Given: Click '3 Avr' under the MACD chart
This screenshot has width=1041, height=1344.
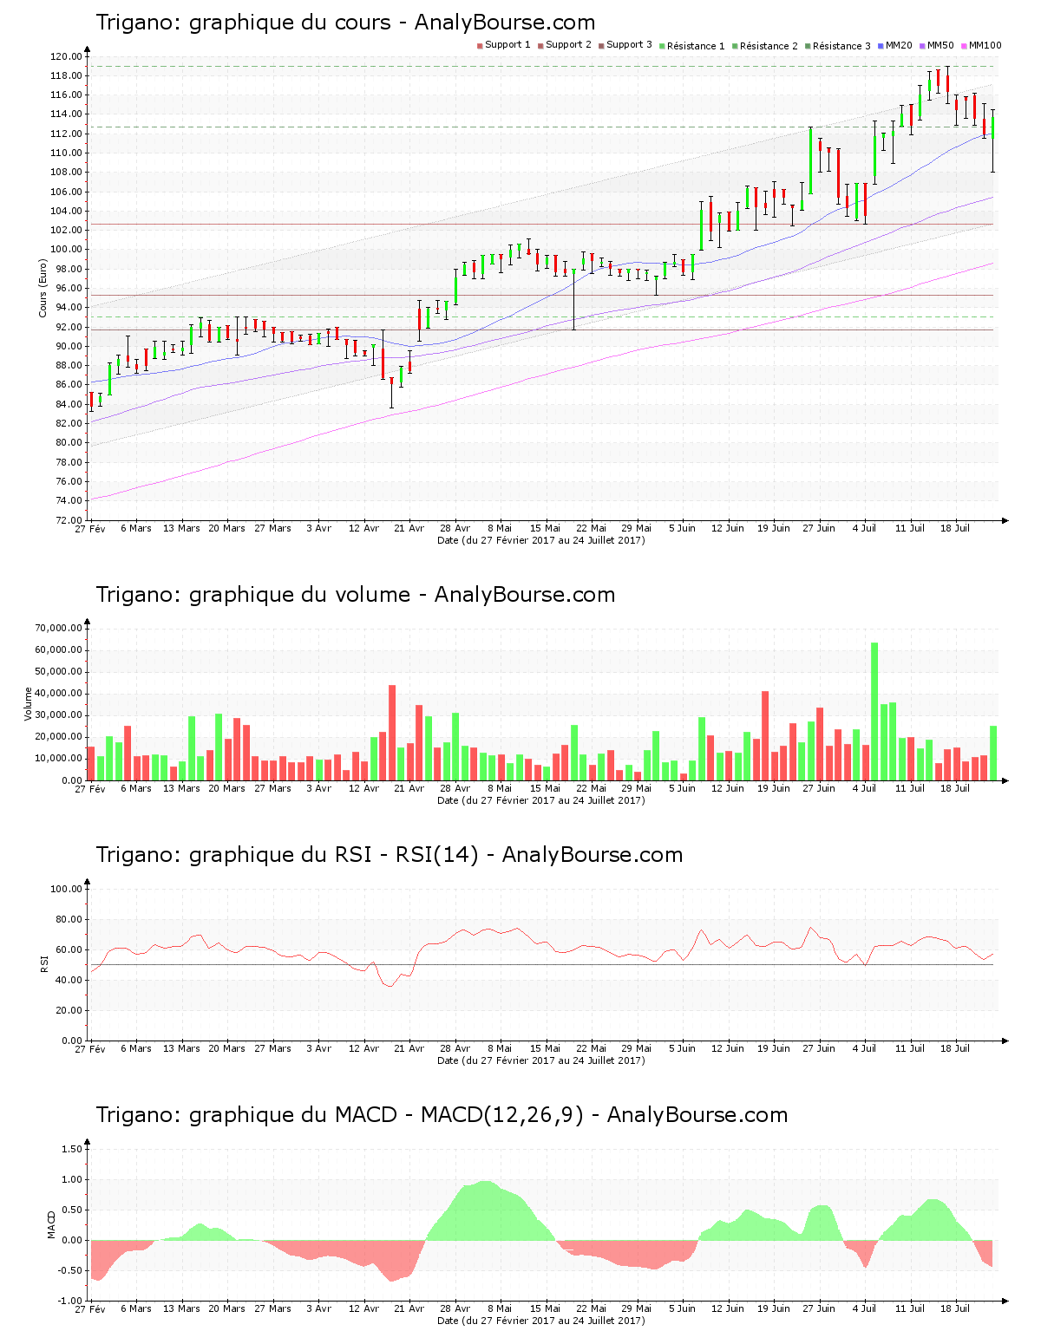Looking at the screenshot, I should point(318,1308).
